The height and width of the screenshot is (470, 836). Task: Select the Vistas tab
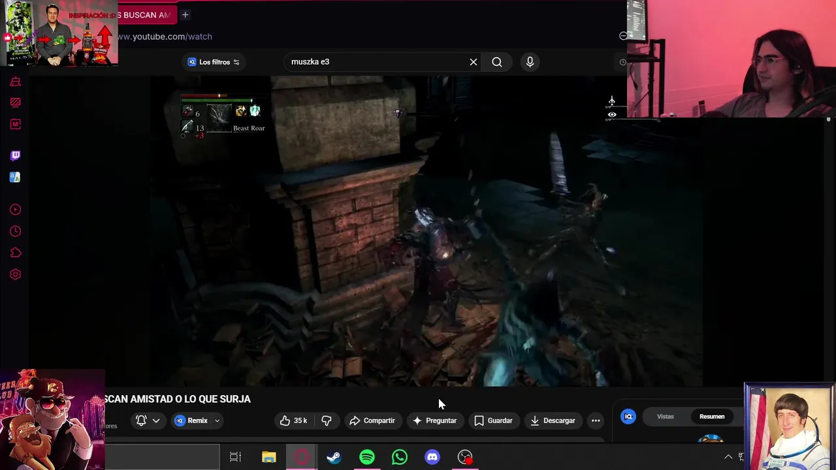(x=665, y=416)
